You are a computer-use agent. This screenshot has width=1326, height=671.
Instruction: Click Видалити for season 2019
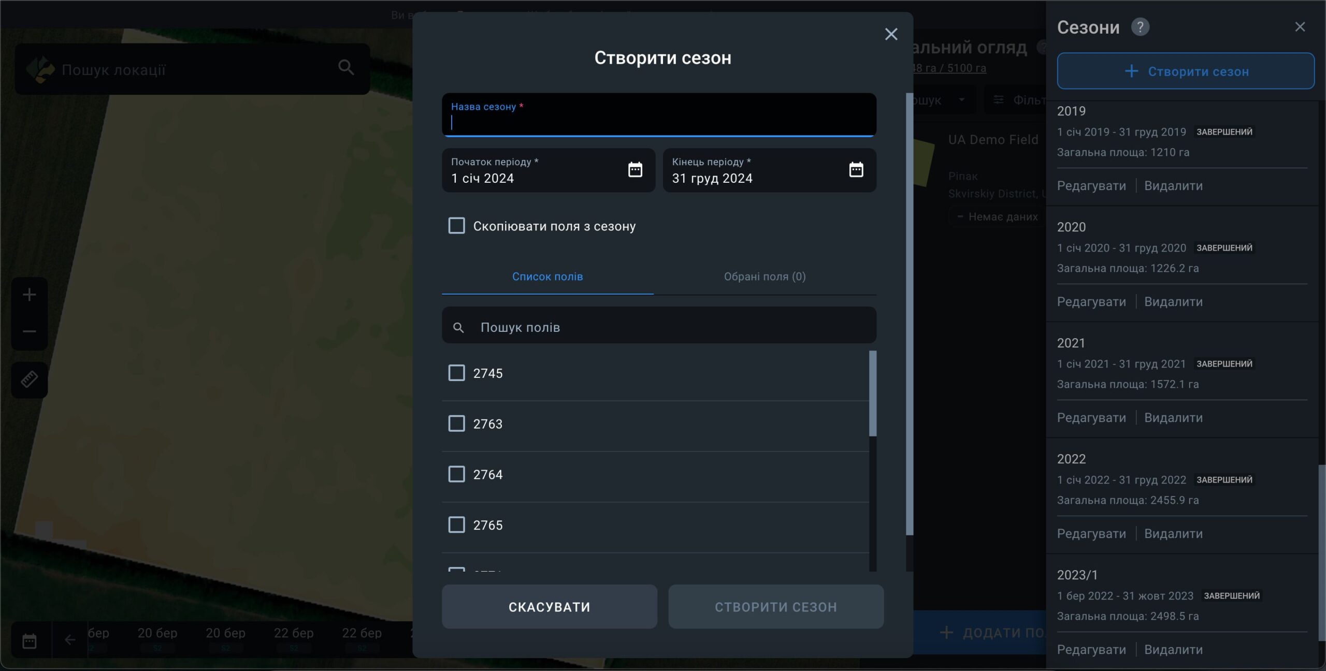tap(1173, 185)
